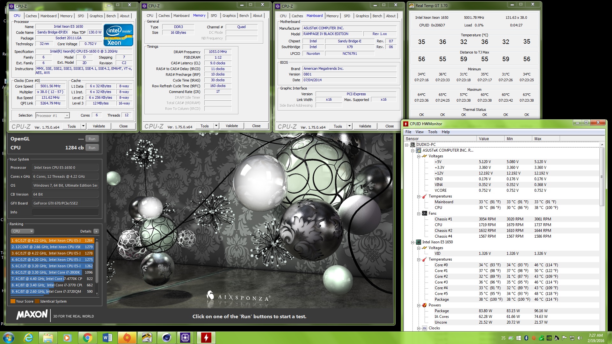Open Bench tab in the first CPU-Z window
This screenshot has height=344, width=612.
pyautogui.click(x=111, y=16)
